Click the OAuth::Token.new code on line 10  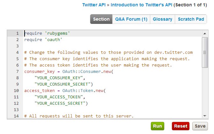84,91
